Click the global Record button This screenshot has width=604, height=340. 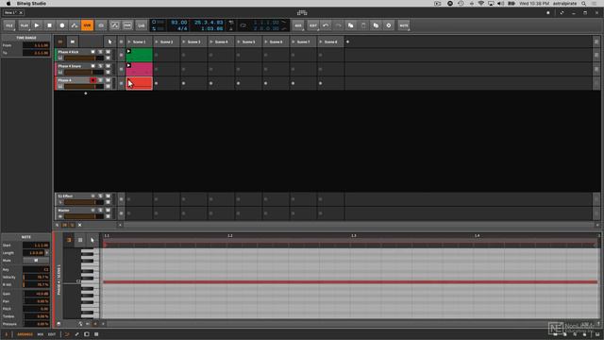click(62, 25)
